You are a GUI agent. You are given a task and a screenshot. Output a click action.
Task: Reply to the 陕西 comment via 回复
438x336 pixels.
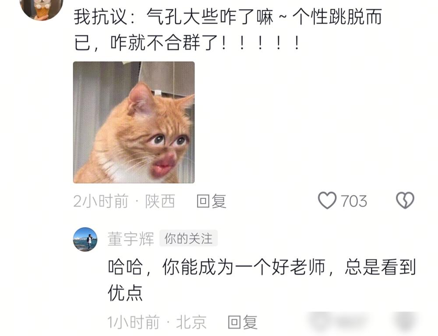pos(212,201)
